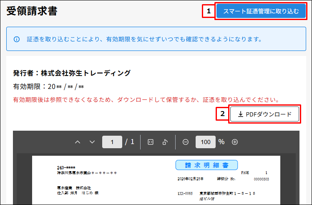Click the PDF page number field
312x205 pixels.
click(x=112, y=142)
